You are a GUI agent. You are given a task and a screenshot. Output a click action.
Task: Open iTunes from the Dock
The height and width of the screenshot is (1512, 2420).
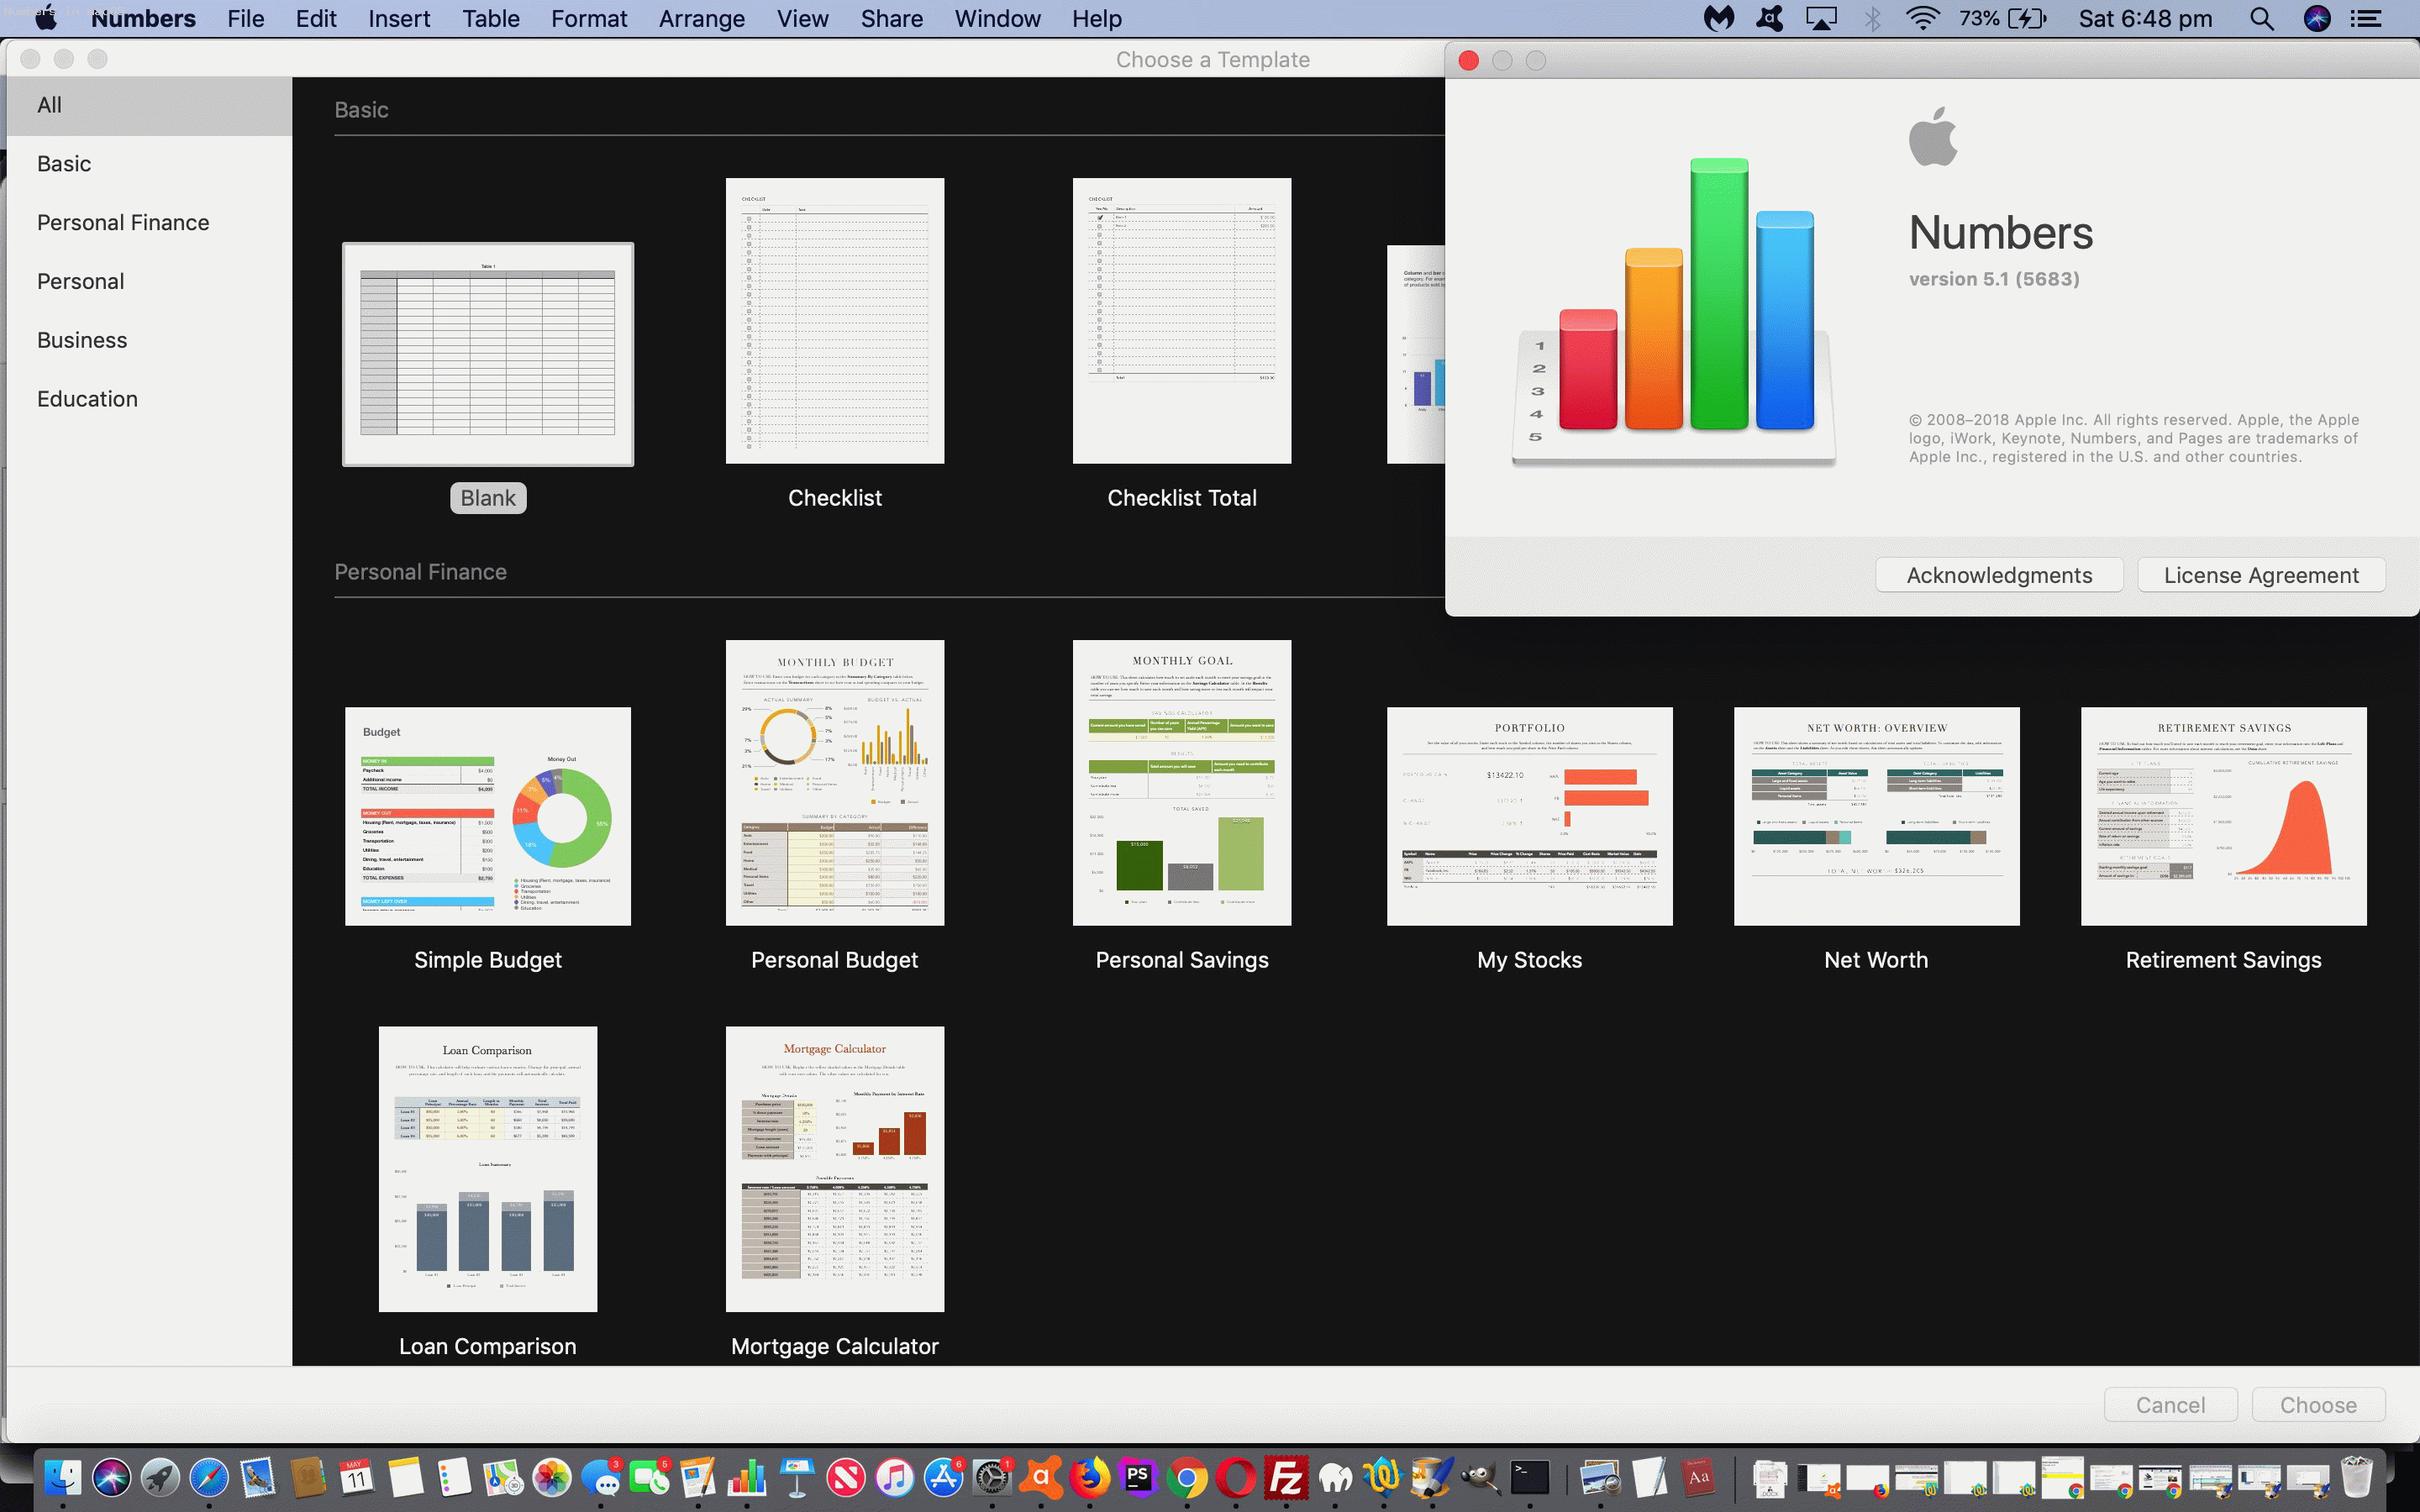894,1478
